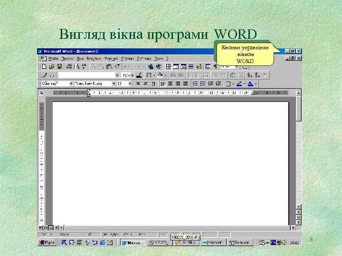Show the Web toolbar icon
The width and height of the screenshot is (342, 256).
point(159,66)
